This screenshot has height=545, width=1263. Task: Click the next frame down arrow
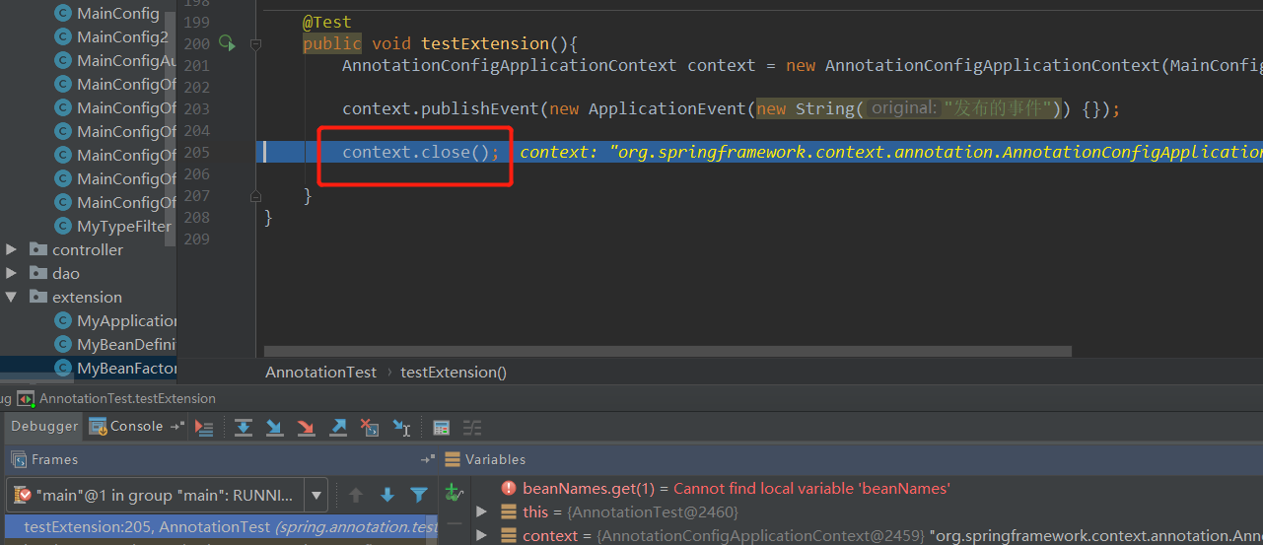tap(387, 495)
